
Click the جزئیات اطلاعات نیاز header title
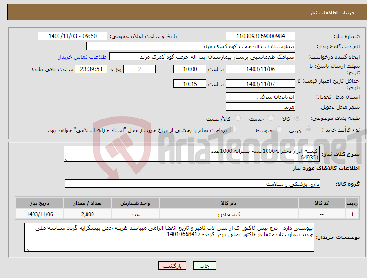click(333, 13)
